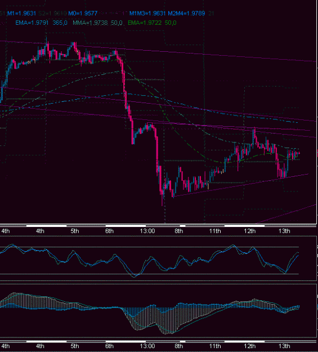Click 5th on the bottom-most time axis
318x352 pixels.
pos(75,346)
